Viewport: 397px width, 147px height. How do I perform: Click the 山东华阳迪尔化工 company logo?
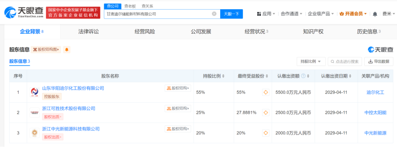tap(34, 92)
